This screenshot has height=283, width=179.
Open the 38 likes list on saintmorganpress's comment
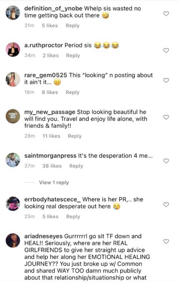click(52, 166)
